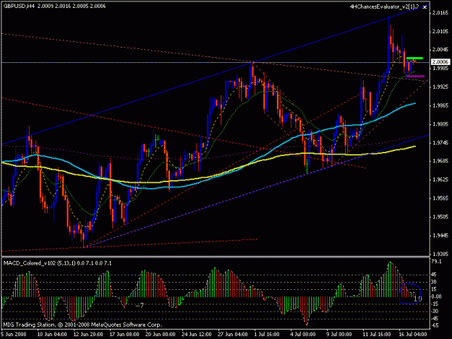Click the -7 annotation in the MACD window
452x339 pixels.
[140, 305]
